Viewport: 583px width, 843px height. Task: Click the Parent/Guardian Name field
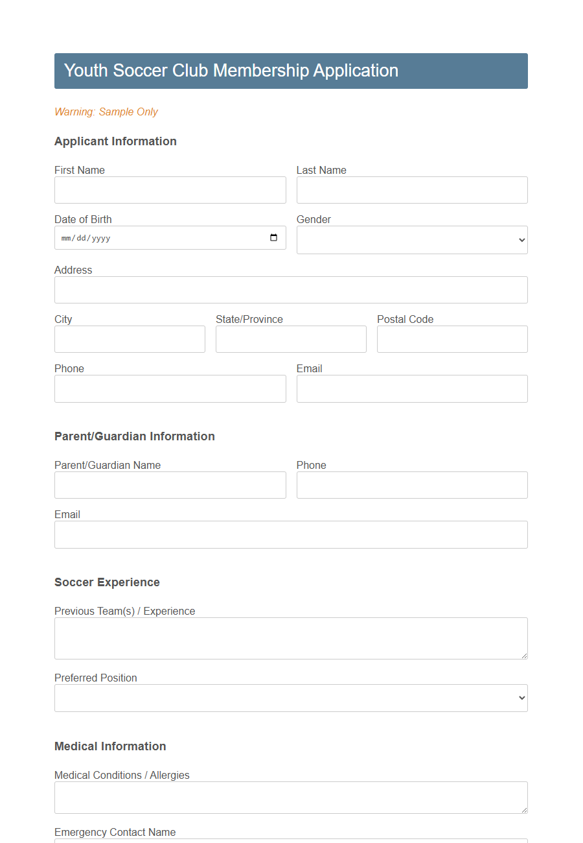170,485
